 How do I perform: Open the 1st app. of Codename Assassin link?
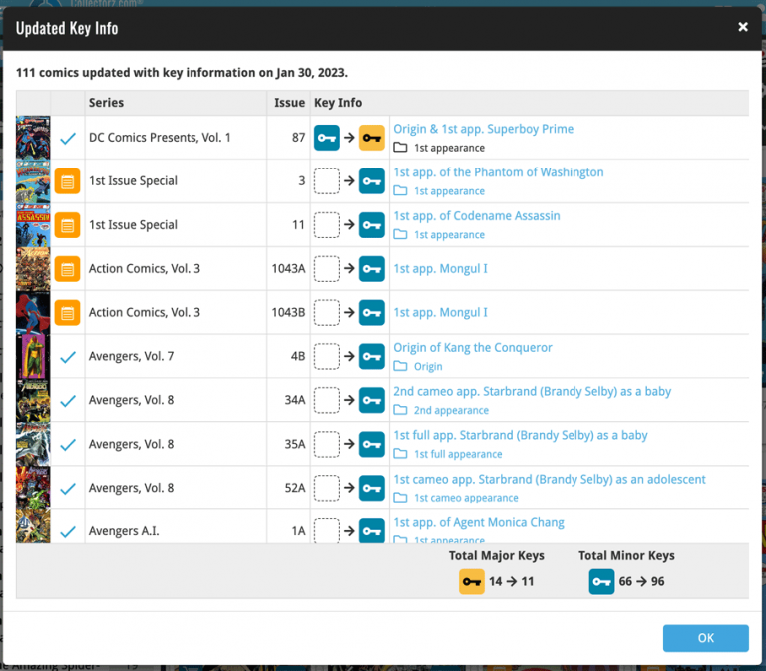tap(477, 215)
